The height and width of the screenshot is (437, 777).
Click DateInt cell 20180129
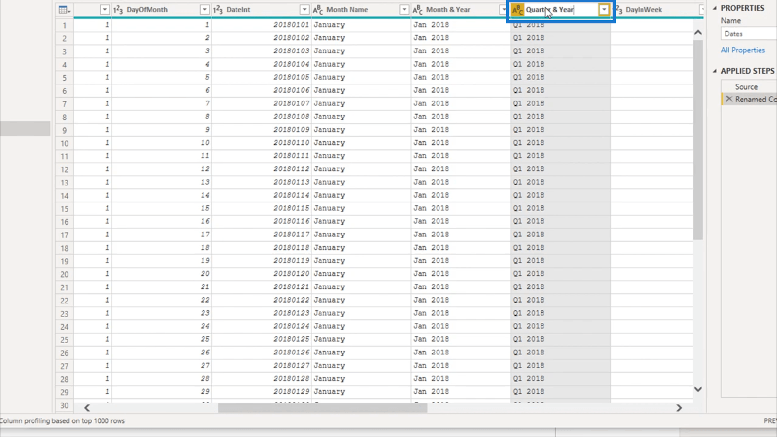coord(261,391)
